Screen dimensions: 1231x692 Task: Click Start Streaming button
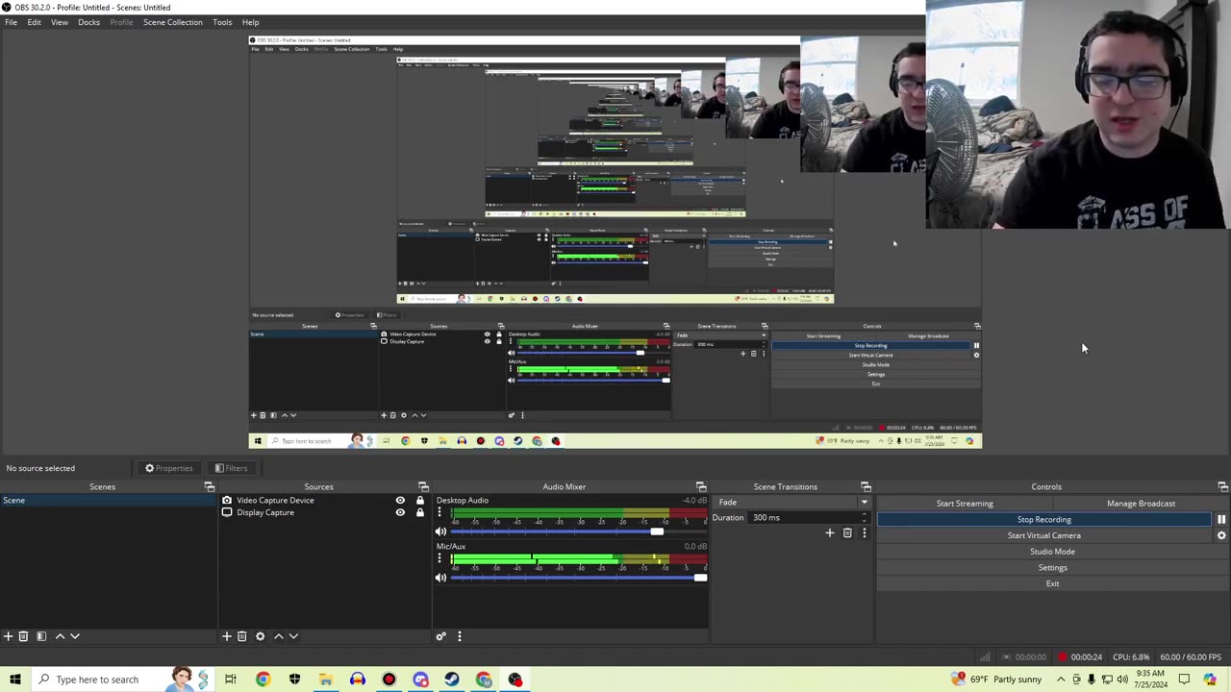(965, 504)
